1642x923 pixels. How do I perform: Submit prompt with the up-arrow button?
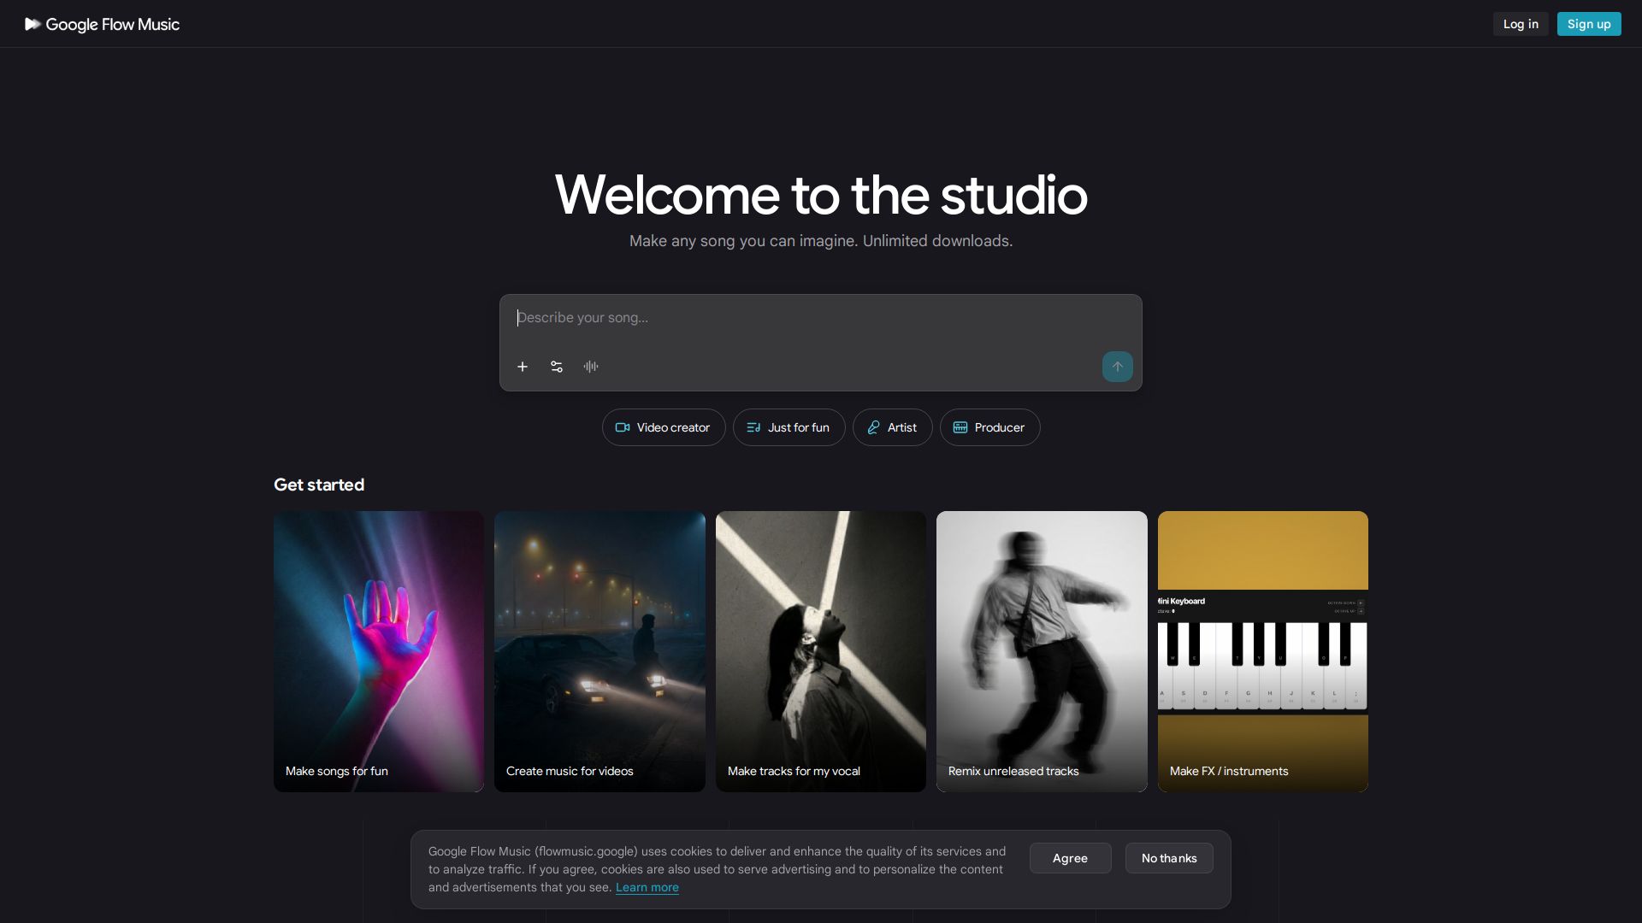[x=1117, y=367]
